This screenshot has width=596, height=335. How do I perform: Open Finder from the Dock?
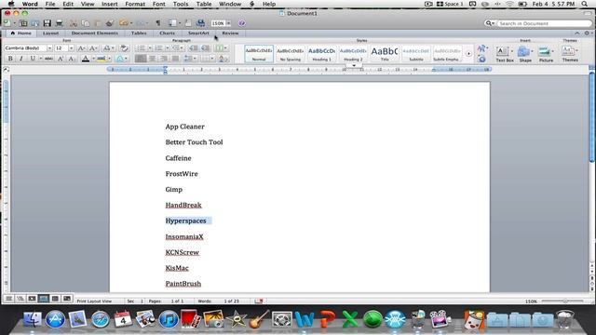(33, 318)
